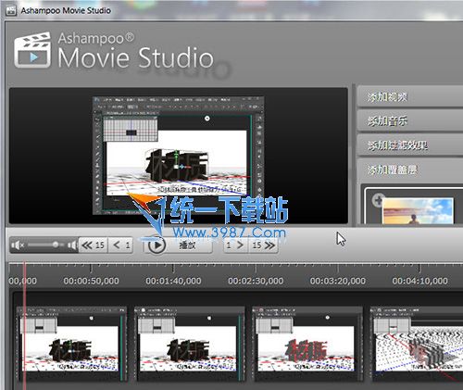Click the timeline ruler at 00:02:30,000
This screenshot has height=390, width=463.
256,281
